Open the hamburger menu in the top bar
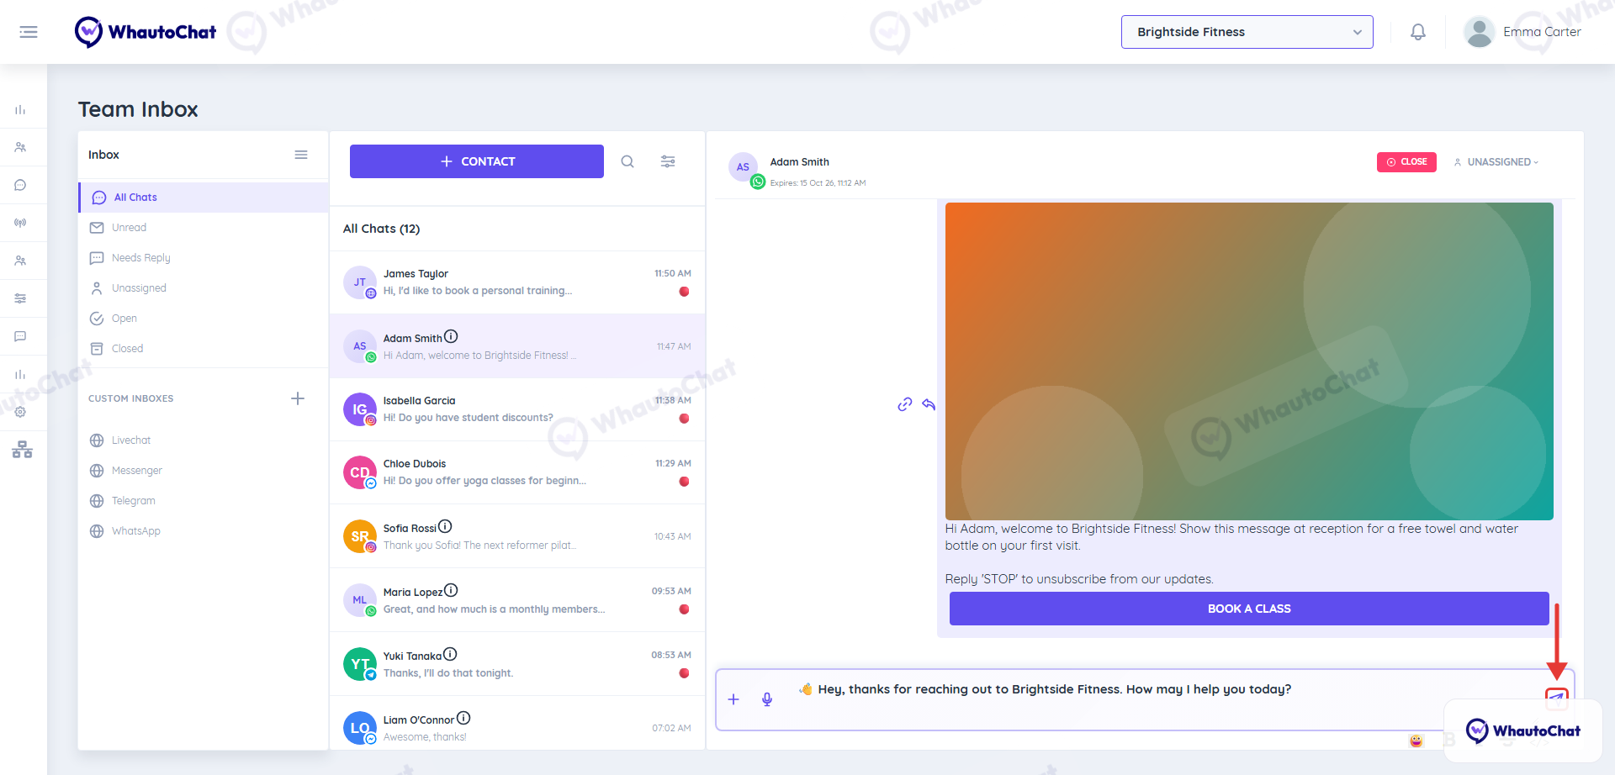 (29, 32)
